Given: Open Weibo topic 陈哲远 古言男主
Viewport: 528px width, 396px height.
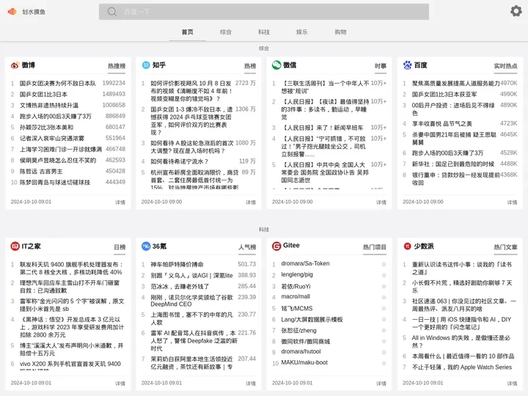Looking at the screenshot, I should pyautogui.click(x=41, y=172).
